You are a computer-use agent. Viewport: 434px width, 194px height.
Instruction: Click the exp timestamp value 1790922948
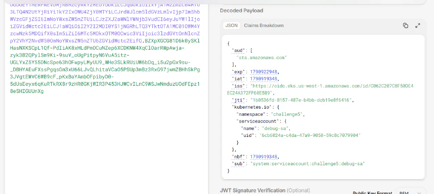point(264,72)
